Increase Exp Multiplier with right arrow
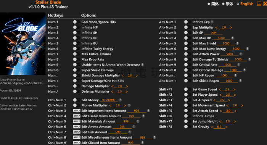 [x=231, y=27]
